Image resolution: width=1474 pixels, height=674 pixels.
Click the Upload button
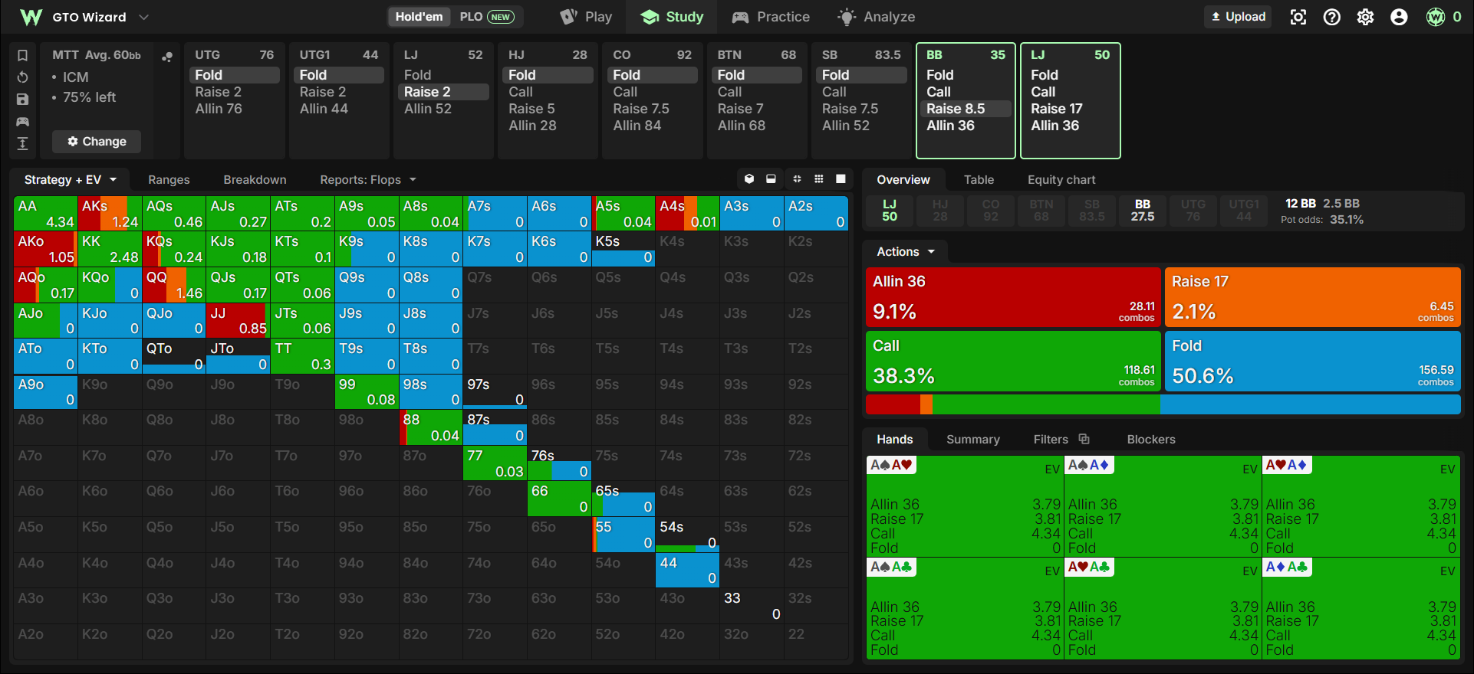click(x=1238, y=17)
